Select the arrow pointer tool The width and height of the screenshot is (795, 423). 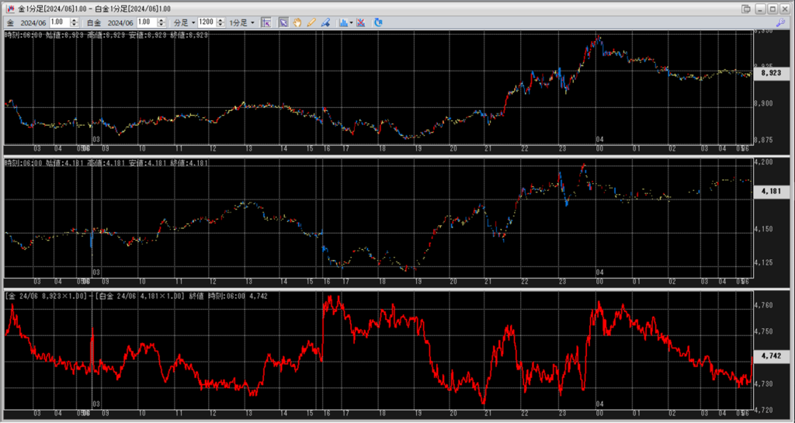pyautogui.click(x=283, y=23)
